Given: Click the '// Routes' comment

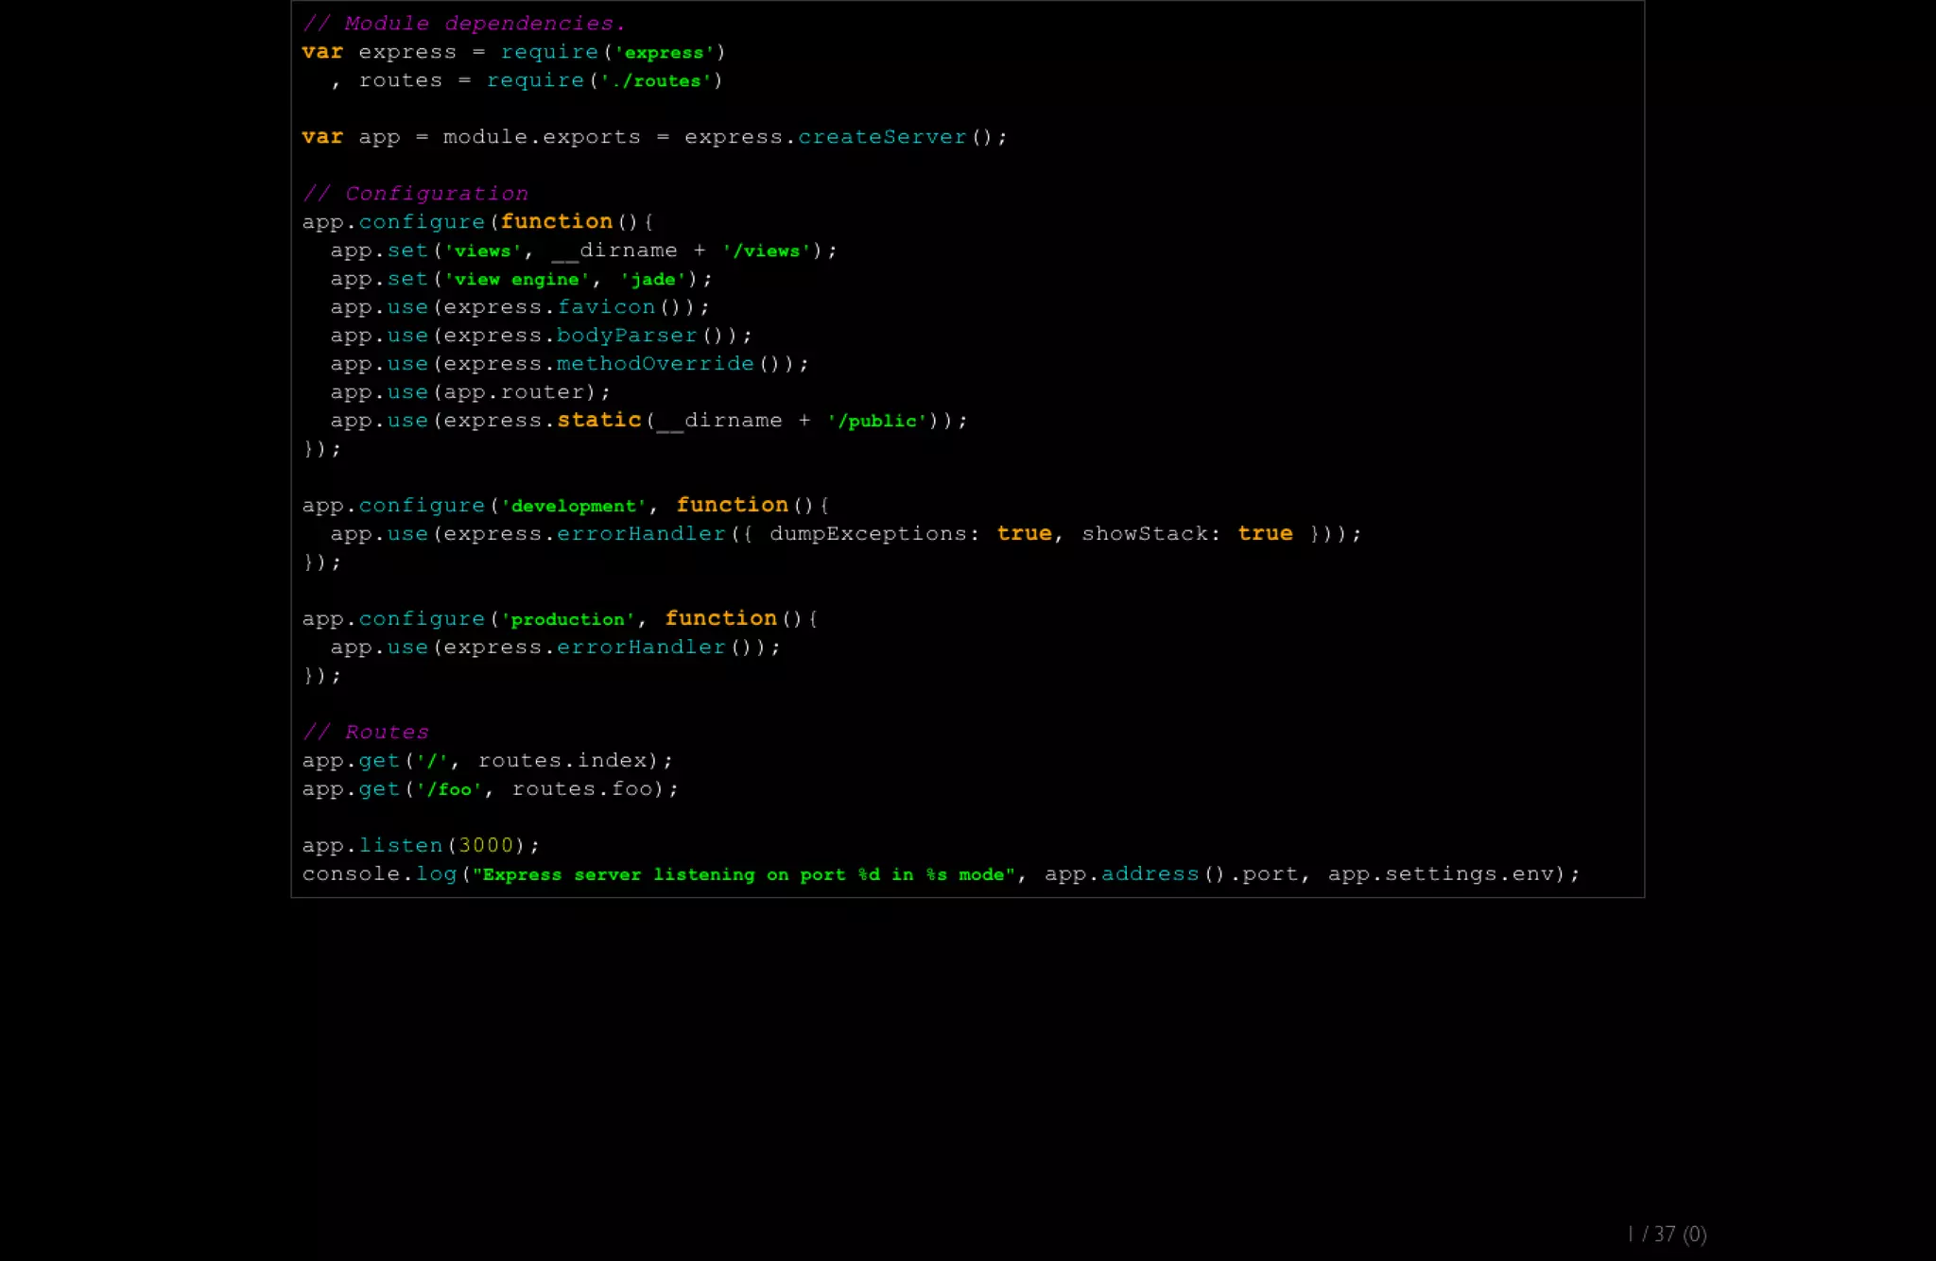Looking at the screenshot, I should coord(366,733).
